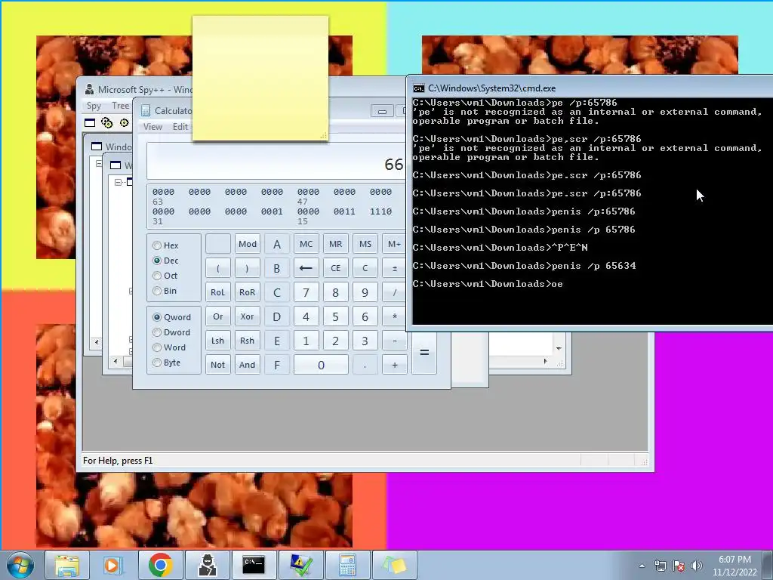Screen dimensions: 773x580
Task: Open the Edit menu in Calculator
Action: (180, 127)
